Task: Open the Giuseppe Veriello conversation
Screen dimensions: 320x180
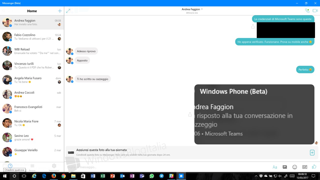Action: [x=32, y=152]
